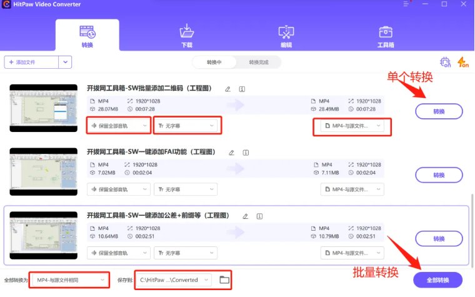
Task: Browse the output folder with folder icon
Action: (224, 279)
